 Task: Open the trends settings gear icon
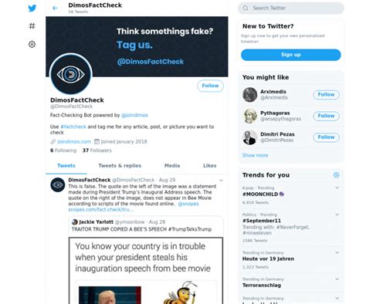336,175
